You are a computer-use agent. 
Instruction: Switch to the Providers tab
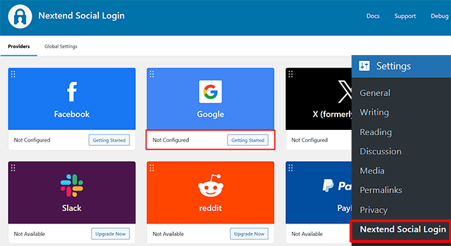pos(19,46)
